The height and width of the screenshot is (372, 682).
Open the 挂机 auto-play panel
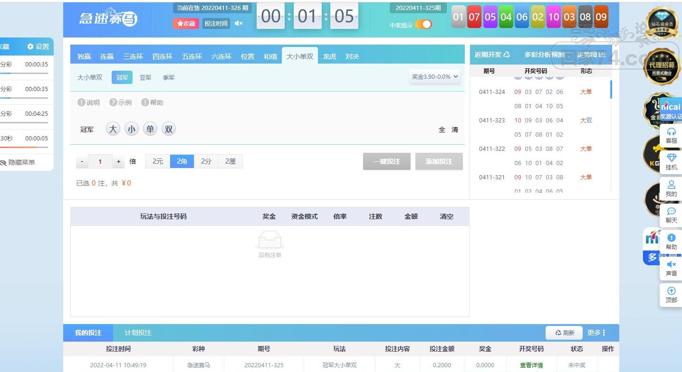(x=672, y=162)
